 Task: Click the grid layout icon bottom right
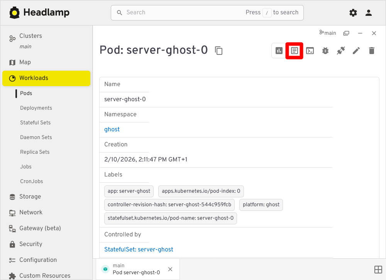(x=378, y=269)
